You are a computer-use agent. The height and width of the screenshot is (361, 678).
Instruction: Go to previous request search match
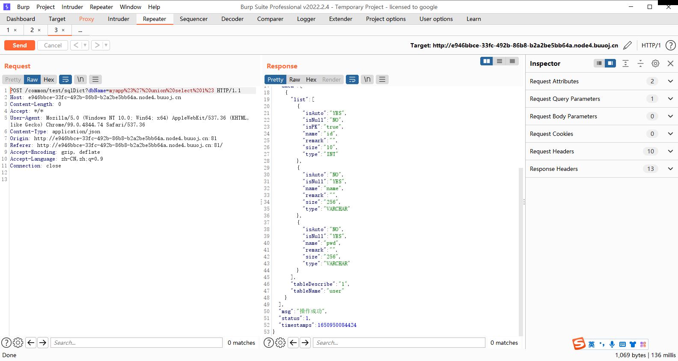pos(31,343)
